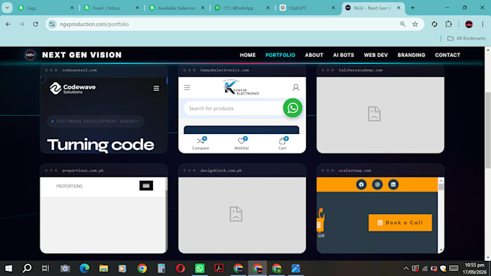Switch to the ChatGPT tab
Viewport: 491px width, 276px height.
[x=307, y=8]
